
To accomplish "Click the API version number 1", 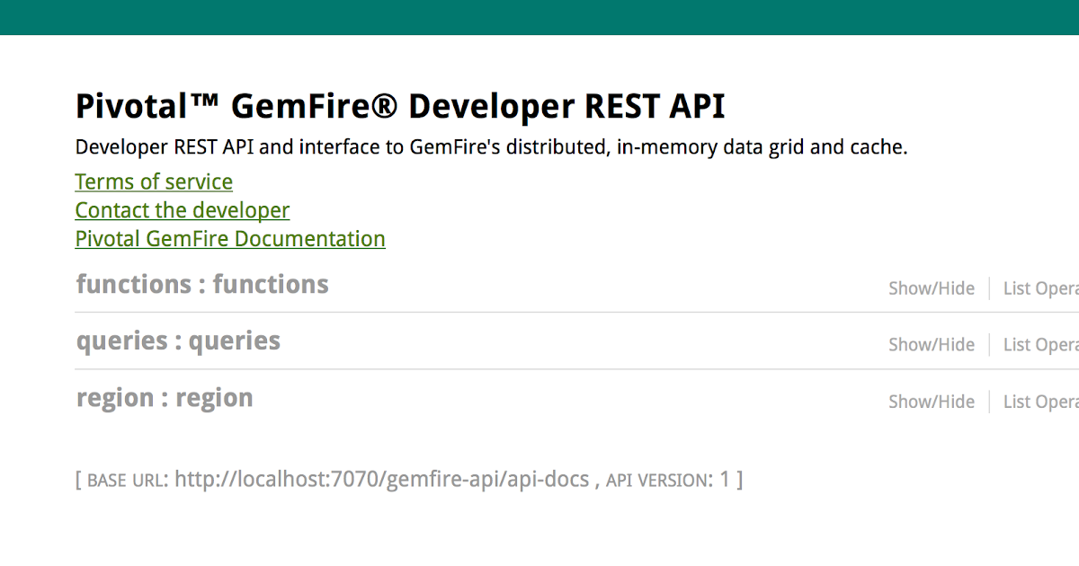I will click(725, 480).
